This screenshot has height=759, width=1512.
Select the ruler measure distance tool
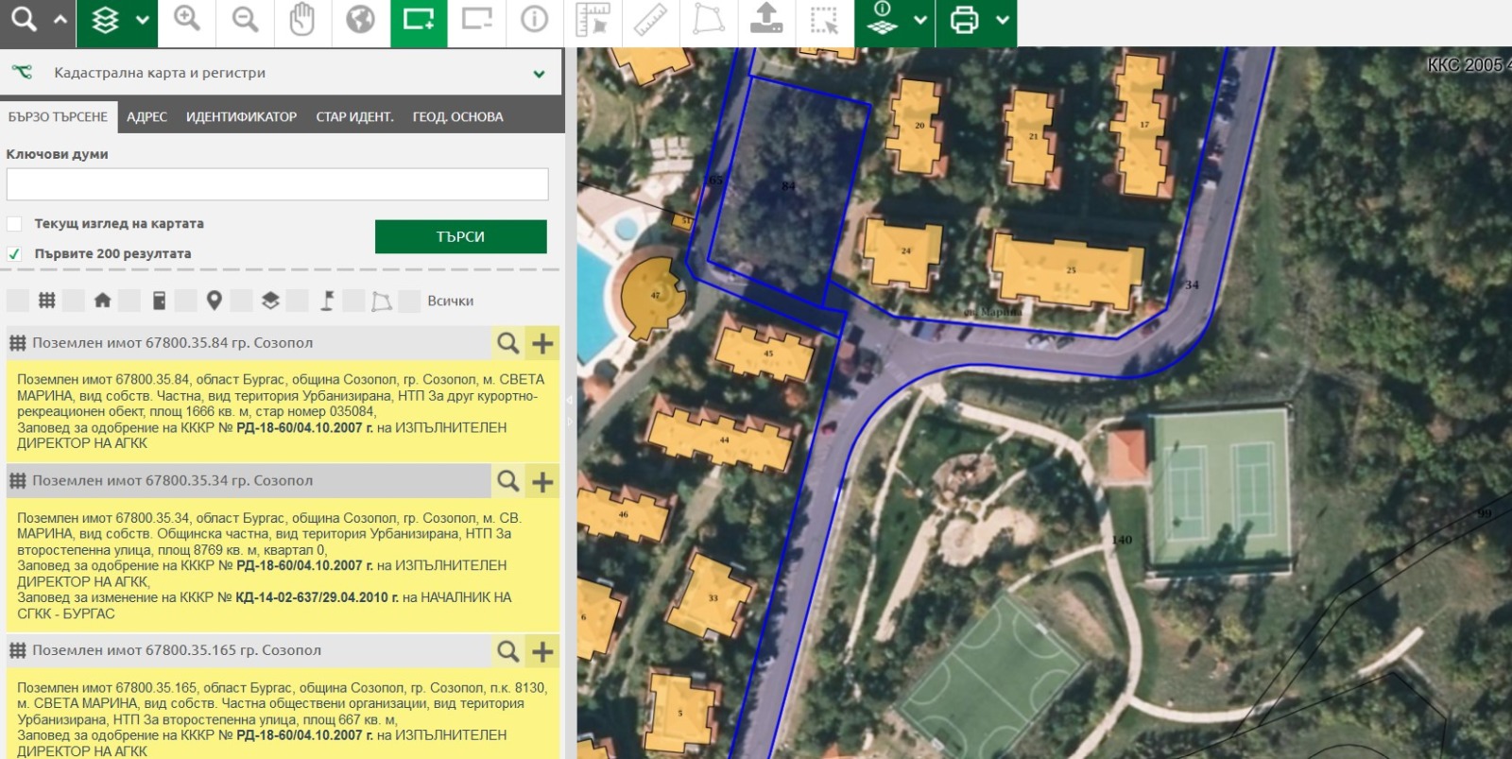(650, 20)
